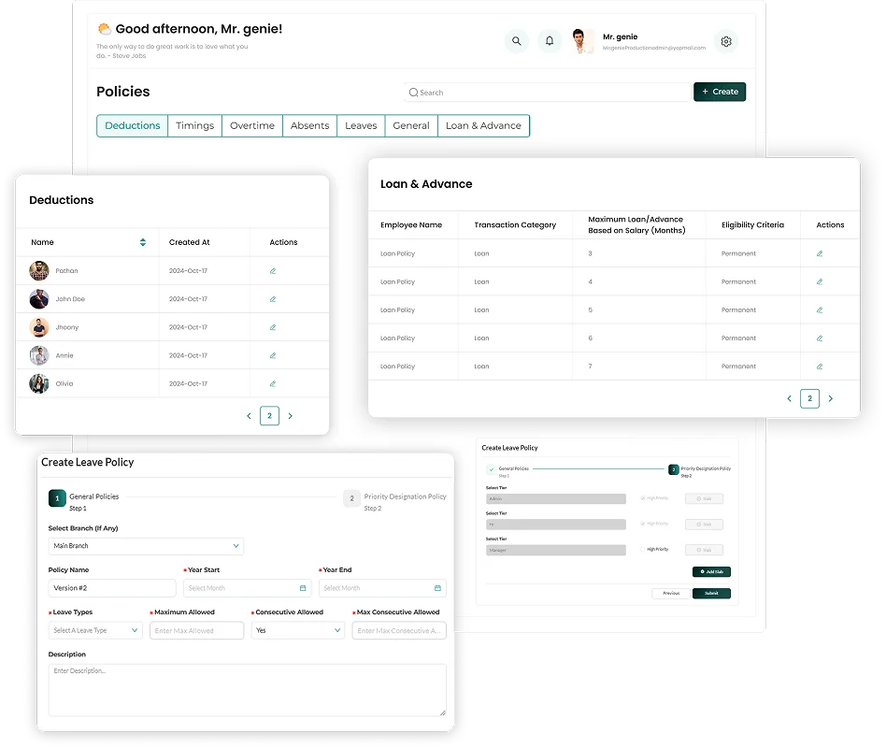Viewport: 886px width, 748px height.
Task: Open the Year Start calendar picker
Action: click(303, 588)
